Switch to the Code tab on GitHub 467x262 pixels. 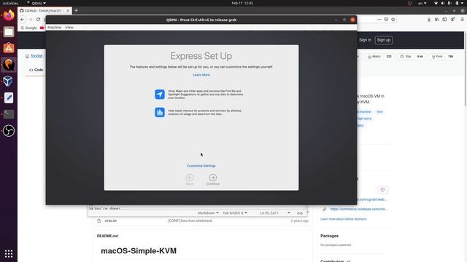[x=36, y=70]
